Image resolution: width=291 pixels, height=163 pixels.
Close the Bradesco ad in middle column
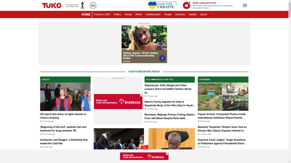click(x=141, y=95)
